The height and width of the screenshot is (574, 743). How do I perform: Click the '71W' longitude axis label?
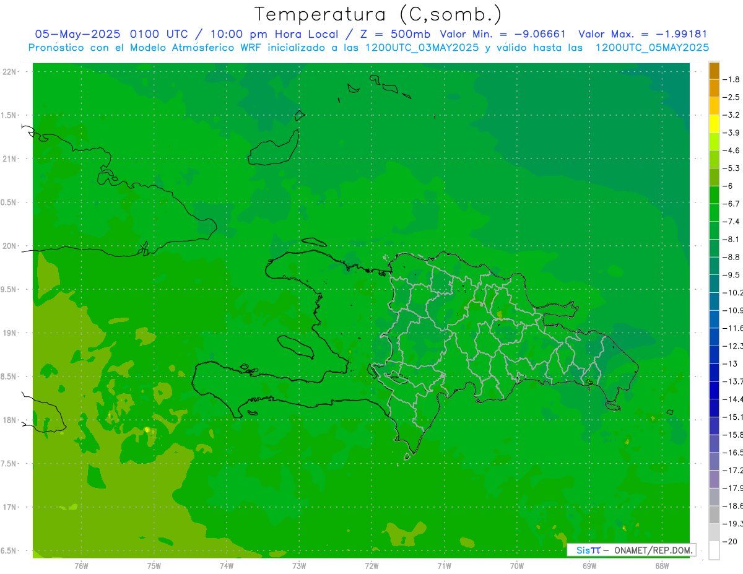444,567
